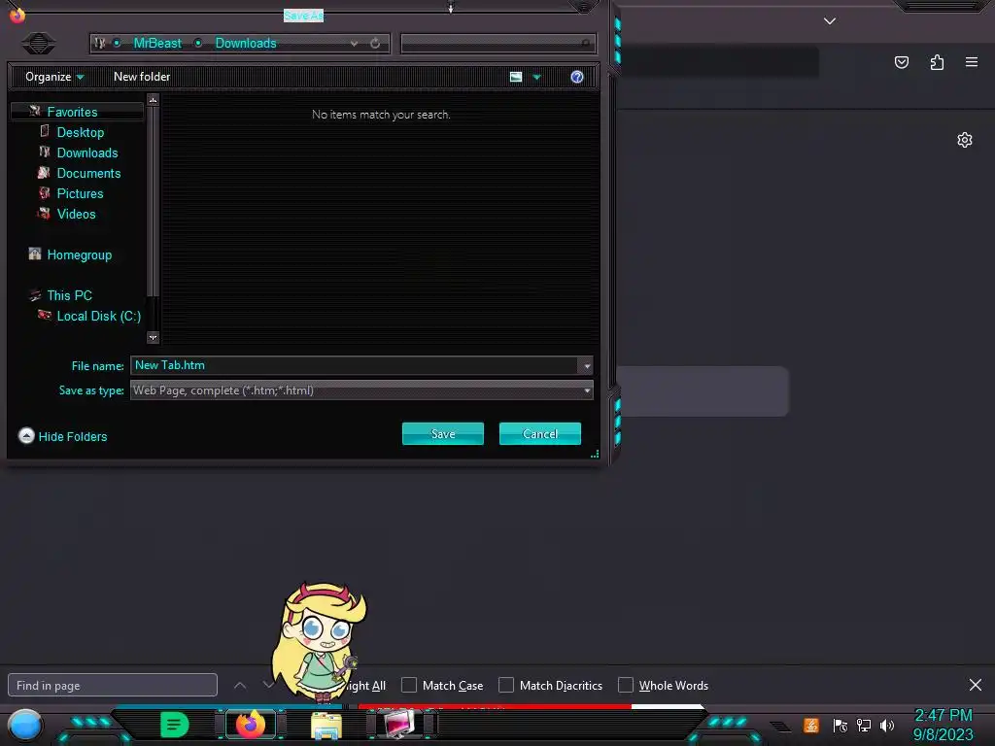Refresh the folder listing
The width and height of the screenshot is (995, 746).
pyautogui.click(x=375, y=43)
